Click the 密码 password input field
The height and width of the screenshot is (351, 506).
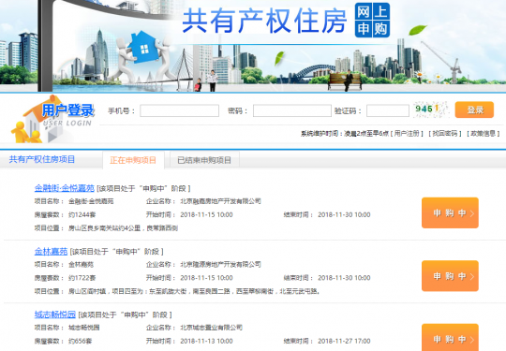(292, 110)
